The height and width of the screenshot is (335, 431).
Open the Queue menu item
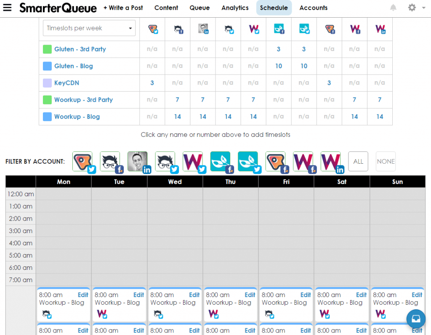[x=200, y=8]
